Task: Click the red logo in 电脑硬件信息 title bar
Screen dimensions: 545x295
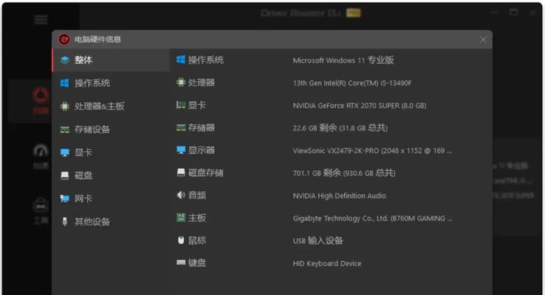Action: (x=64, y=39)
